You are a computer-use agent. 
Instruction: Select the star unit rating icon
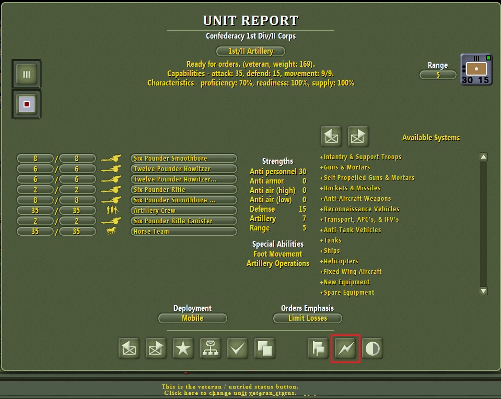point(182,348)
